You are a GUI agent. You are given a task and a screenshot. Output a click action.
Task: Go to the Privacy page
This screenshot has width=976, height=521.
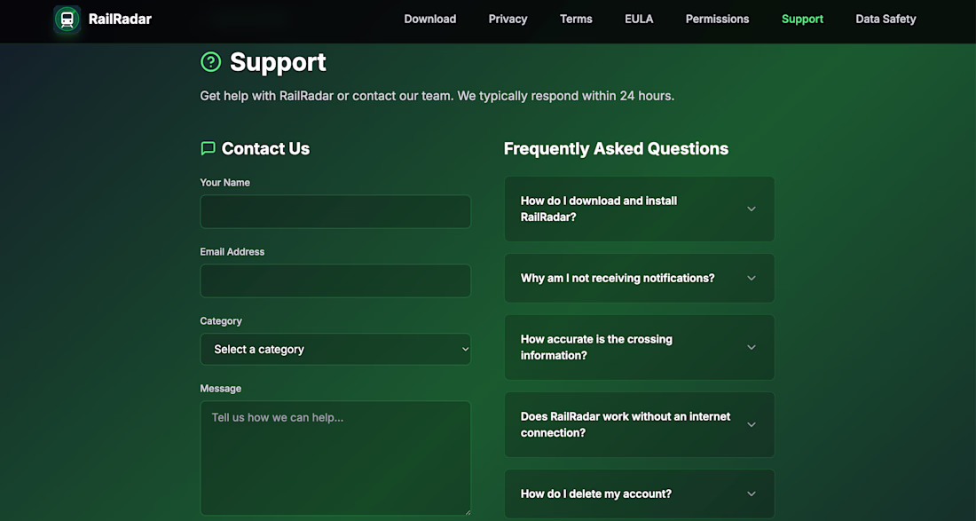(508, 20)
